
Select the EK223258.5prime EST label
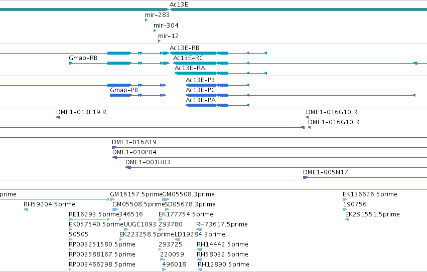[147, 235]
